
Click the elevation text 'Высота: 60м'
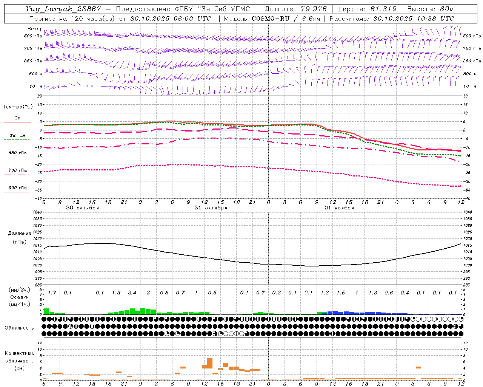pos(431,9)
